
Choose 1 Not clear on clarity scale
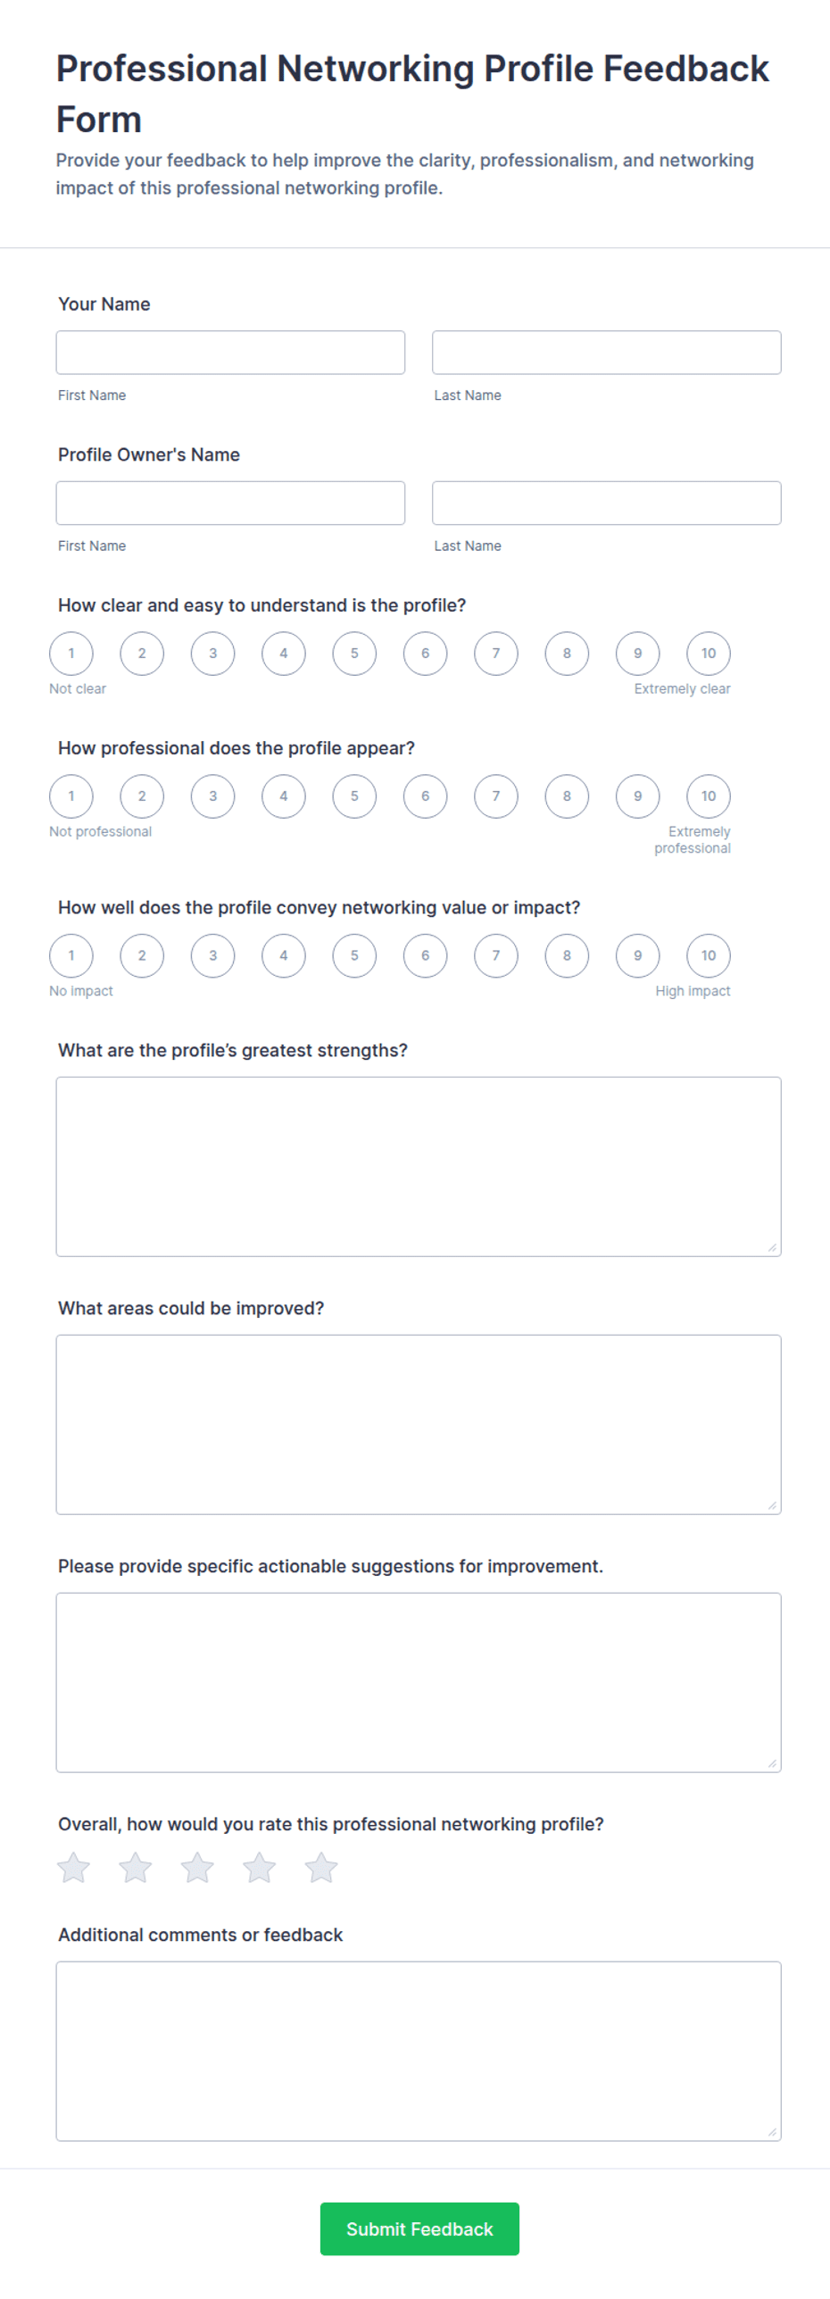[71, 654]
